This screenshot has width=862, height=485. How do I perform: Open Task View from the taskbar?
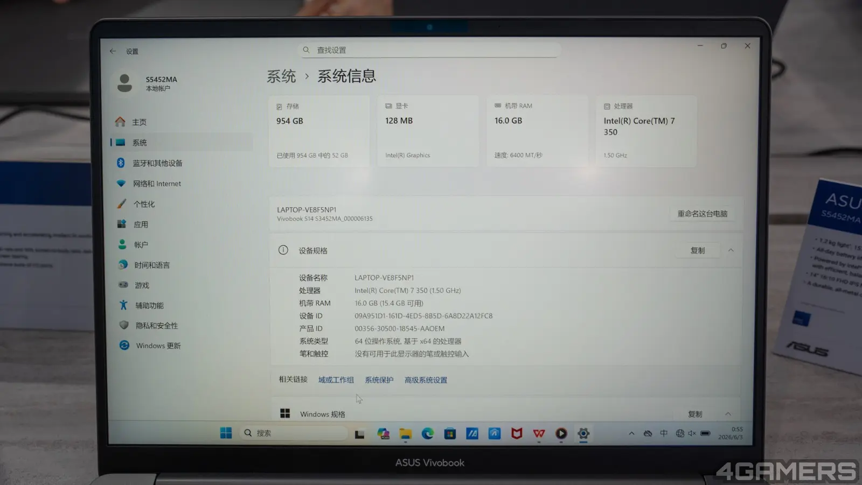(x=359, y=434)
